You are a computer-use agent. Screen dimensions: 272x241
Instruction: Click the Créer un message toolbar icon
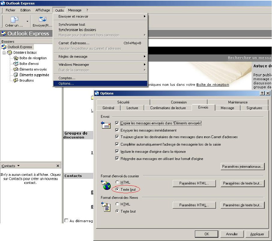coord(14,19)
